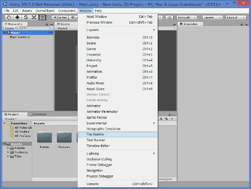Click the asset icon size slider
This screenshot has height=189, width=251.
[x=167, y=179]
